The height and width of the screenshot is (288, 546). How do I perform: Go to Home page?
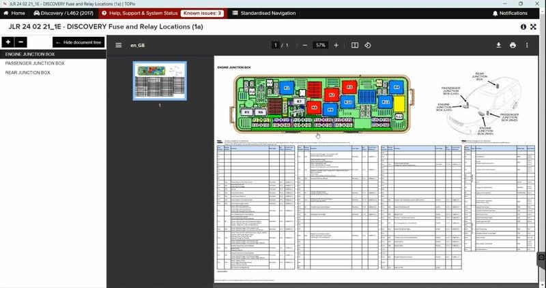coord(14,13)
